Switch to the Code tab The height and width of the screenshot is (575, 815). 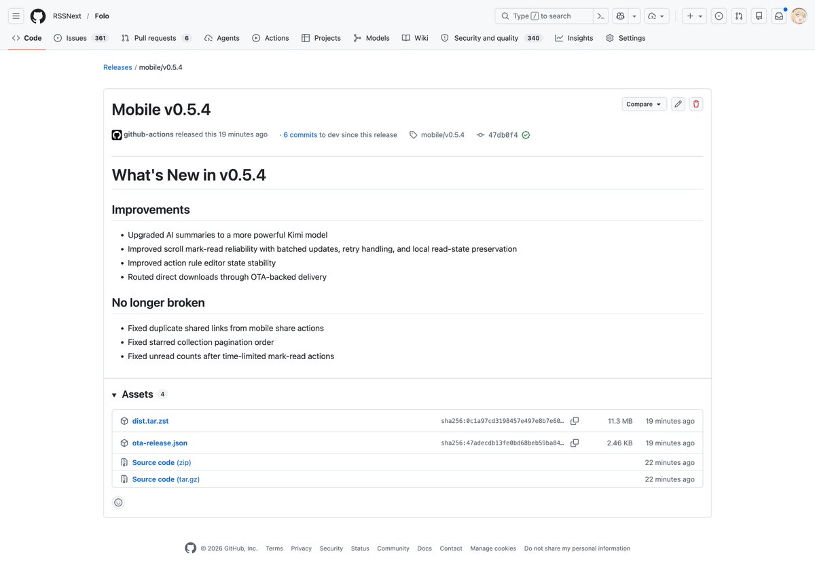pos(27,38)
